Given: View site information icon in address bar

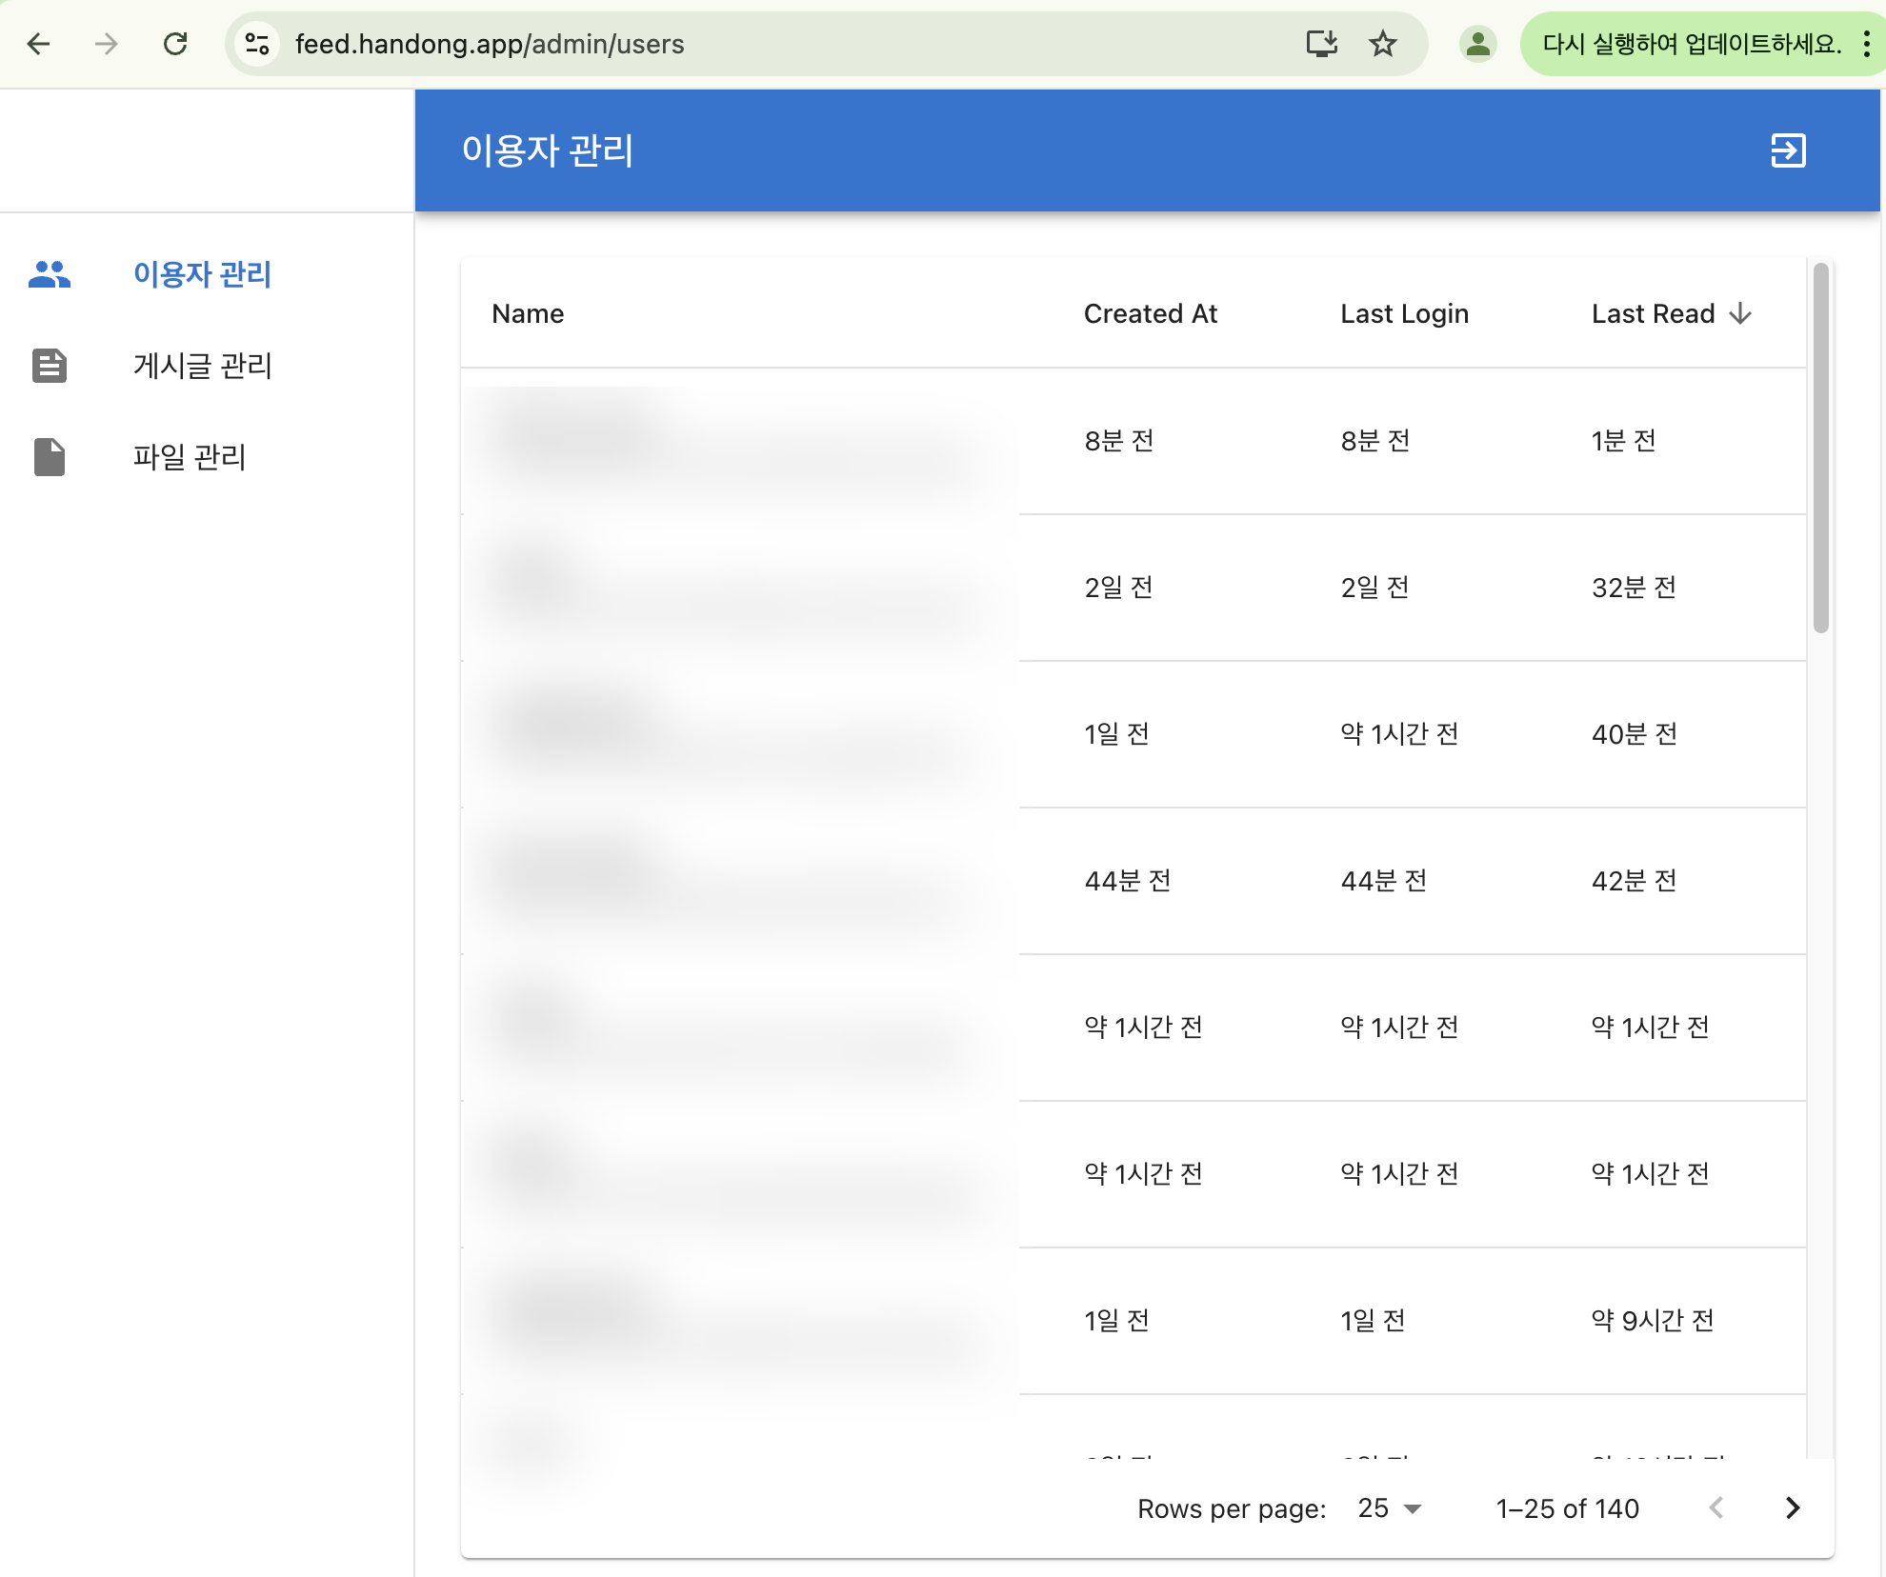Looking at the screenshot, I should pos(257,44).
